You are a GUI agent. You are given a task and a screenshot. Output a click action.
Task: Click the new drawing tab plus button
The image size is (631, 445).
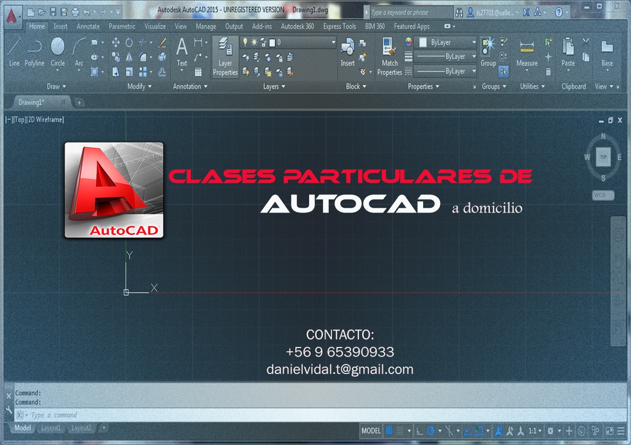click(x=79, y=103)
